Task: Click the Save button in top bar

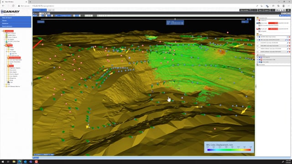Action: coord(260,10)
